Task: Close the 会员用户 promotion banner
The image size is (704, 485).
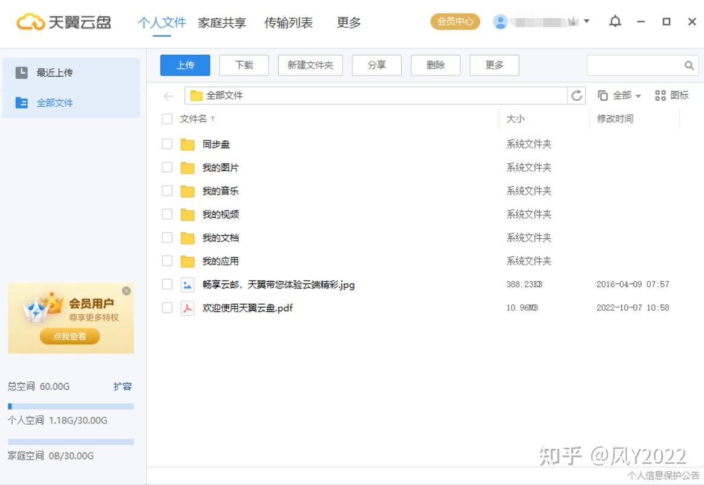Action: click(127, 291)
